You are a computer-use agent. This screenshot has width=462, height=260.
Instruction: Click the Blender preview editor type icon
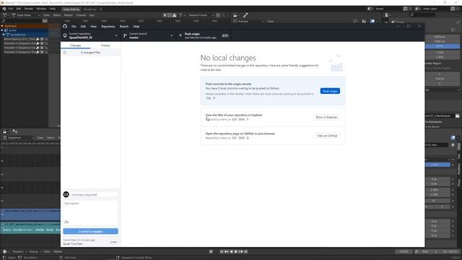(x=236, y=15)
